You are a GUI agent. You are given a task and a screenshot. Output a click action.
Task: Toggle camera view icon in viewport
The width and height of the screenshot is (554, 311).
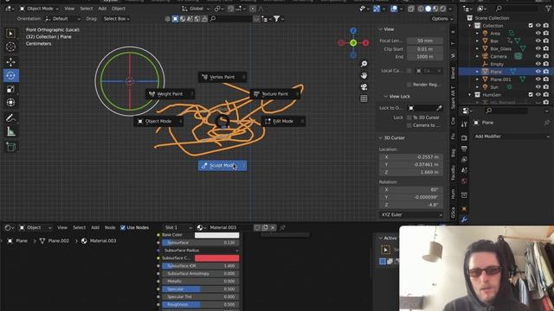click(x=364, y=87)
